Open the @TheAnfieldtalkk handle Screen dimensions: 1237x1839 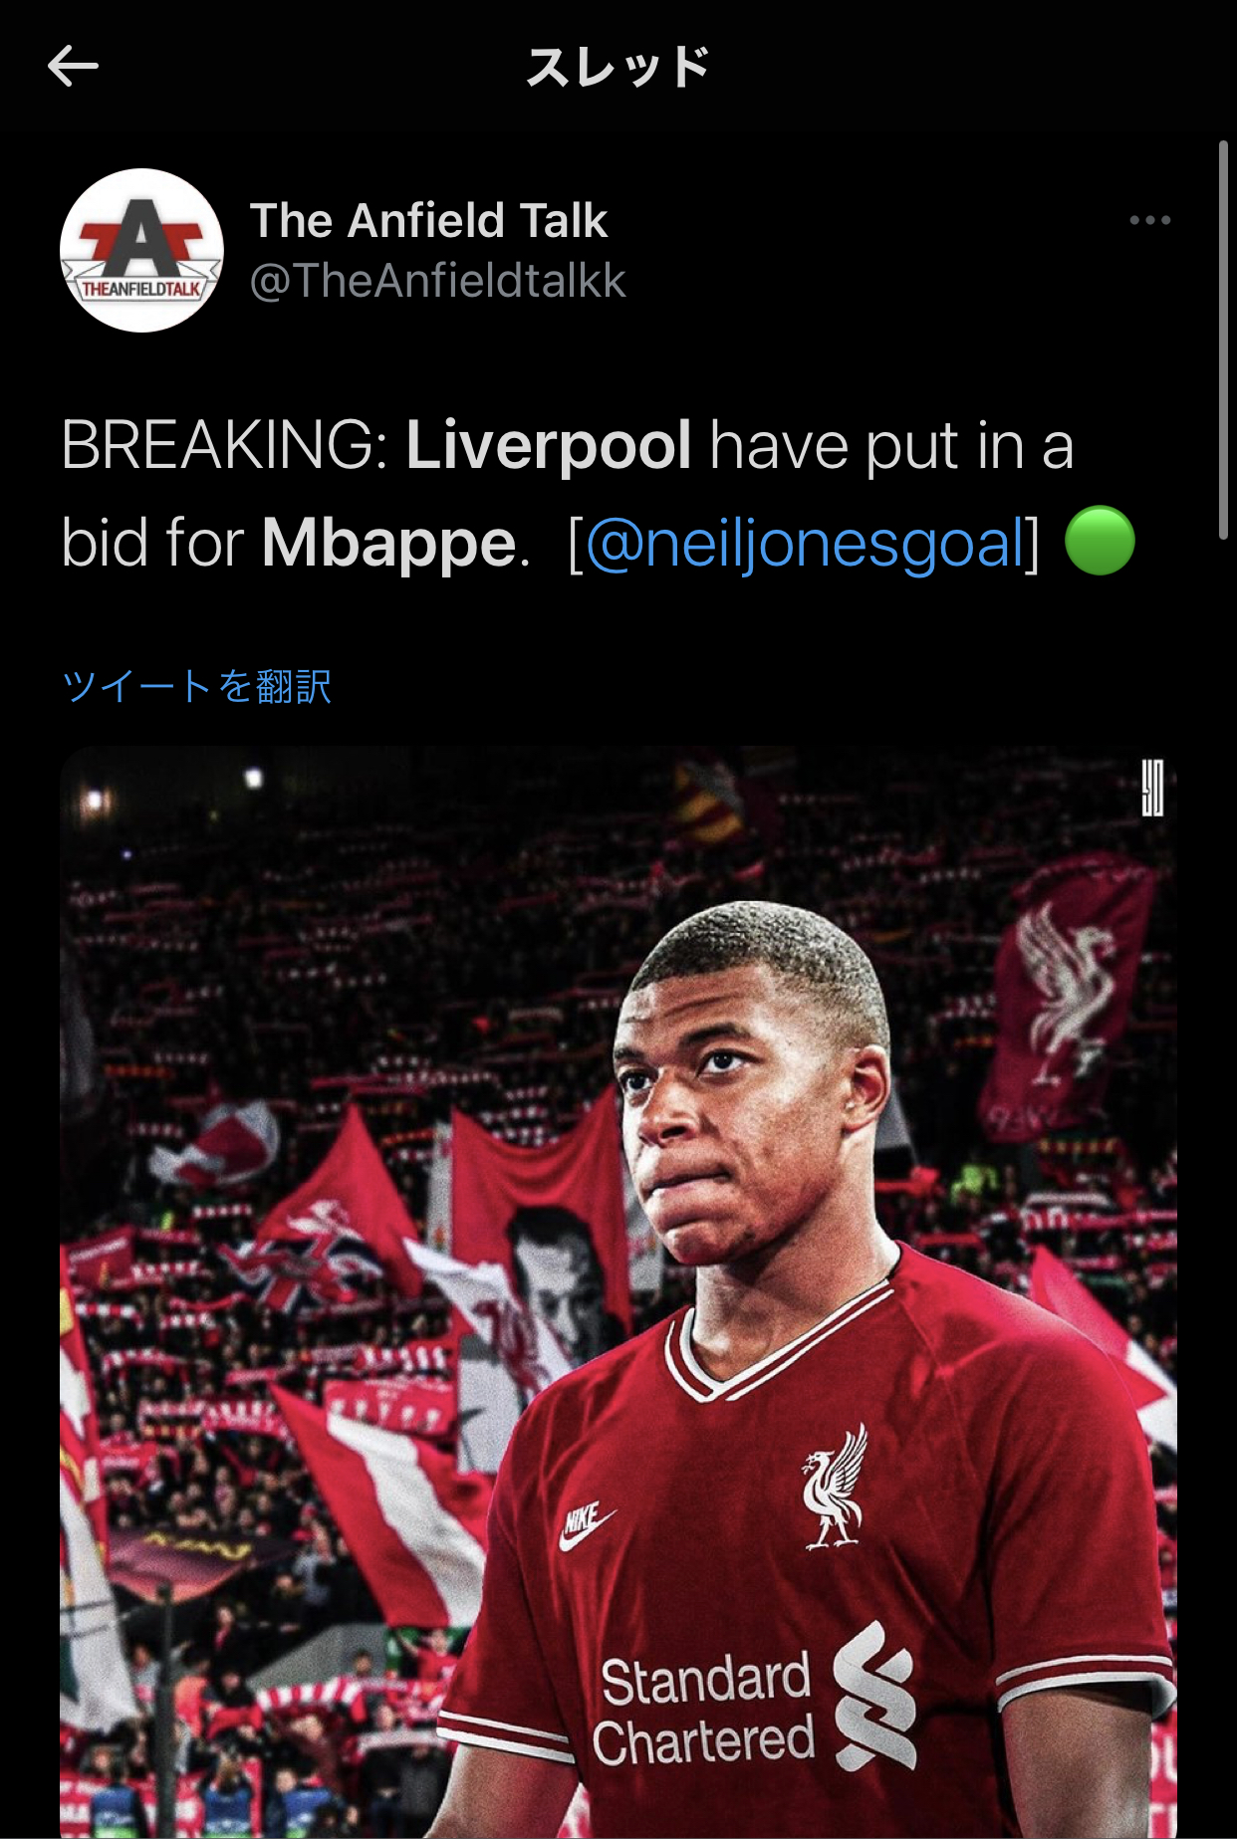(x=437, y=281)
